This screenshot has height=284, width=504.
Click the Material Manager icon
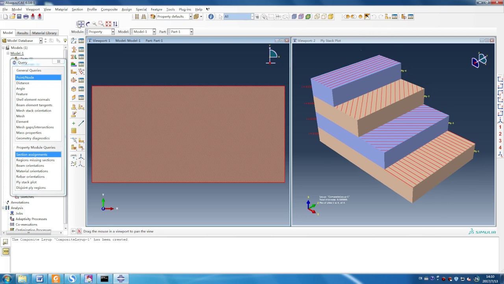point(81,41)
